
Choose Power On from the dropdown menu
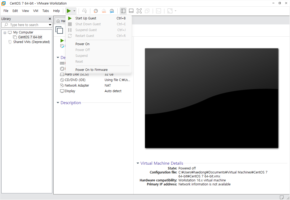pos(99,44)
